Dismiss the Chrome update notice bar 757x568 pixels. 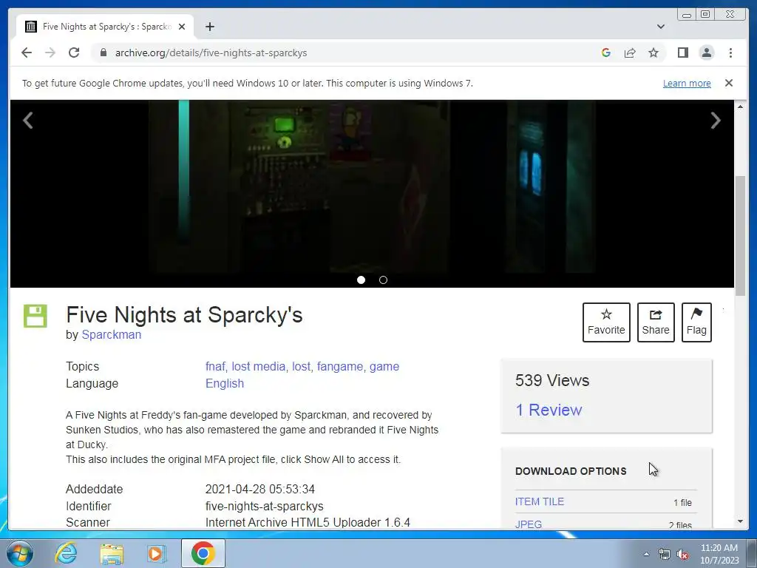729,83
